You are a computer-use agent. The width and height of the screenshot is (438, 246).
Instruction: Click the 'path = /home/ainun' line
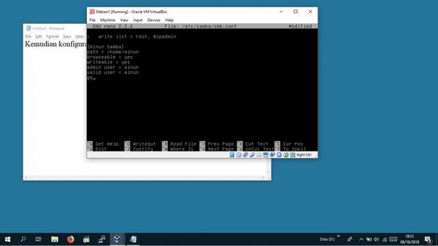(113, 52)
